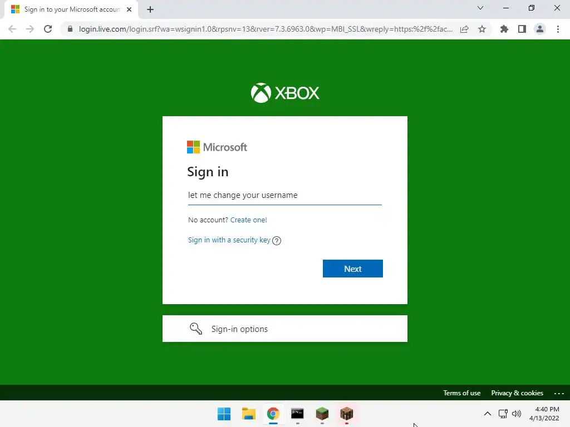Open the tab search chevron
The image size is (570, 427).
pyautogui.click(x=480, y=8)
